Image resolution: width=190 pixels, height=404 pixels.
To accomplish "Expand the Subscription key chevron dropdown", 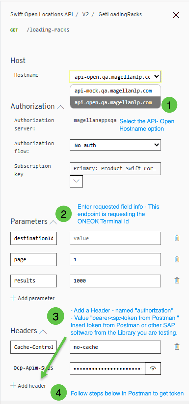I will pos(76,181).
